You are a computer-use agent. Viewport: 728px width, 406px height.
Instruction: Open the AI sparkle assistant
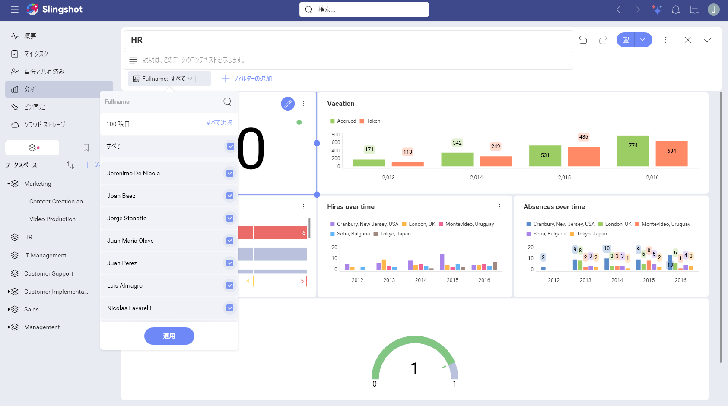click(x=657, y=10)
